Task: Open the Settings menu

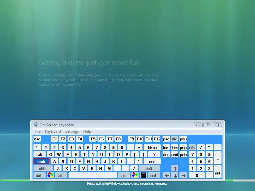Action: point(72,131)
